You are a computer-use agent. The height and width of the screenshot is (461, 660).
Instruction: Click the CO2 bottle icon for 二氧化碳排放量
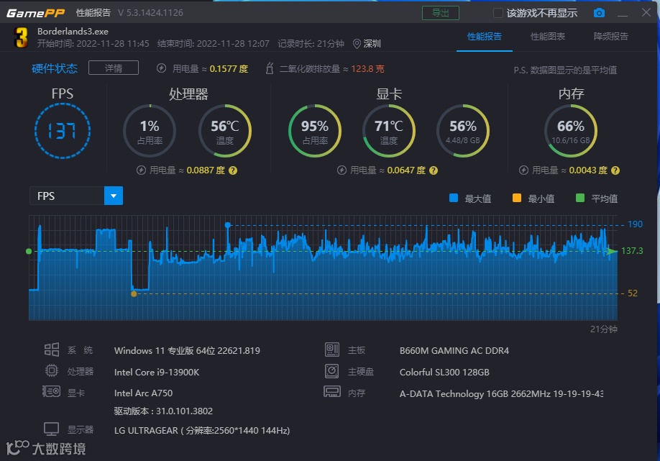pos(270,68)
